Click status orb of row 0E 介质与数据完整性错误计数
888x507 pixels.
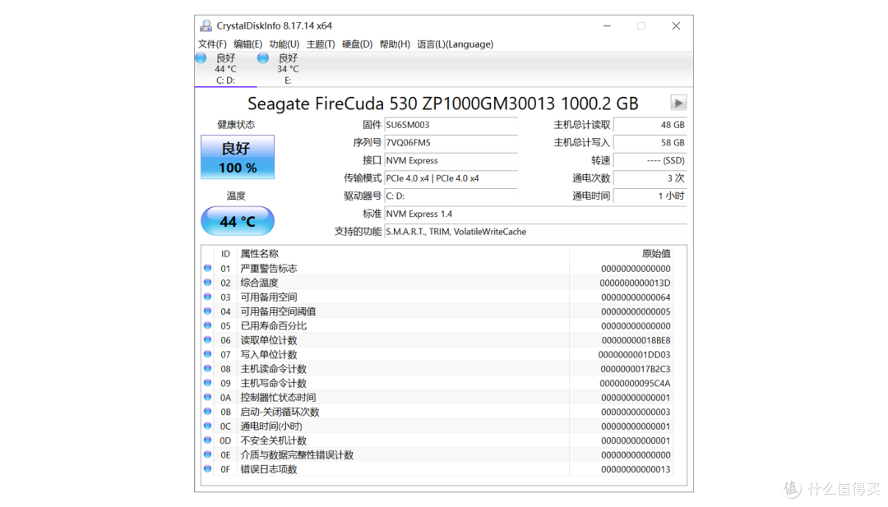[x=208, y=454]
